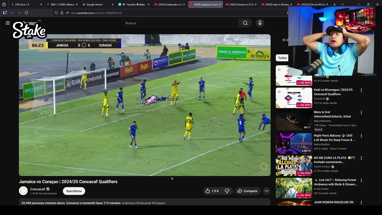This screenshot has height=215, width=382.
Task: Click the video title Jamaica vs Curaçao
Action: click(68, 182)
